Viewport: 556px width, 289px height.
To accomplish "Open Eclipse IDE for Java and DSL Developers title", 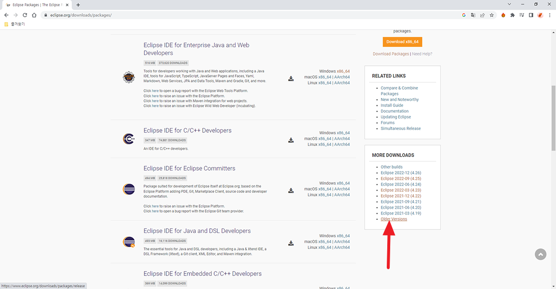I will 197,231.
